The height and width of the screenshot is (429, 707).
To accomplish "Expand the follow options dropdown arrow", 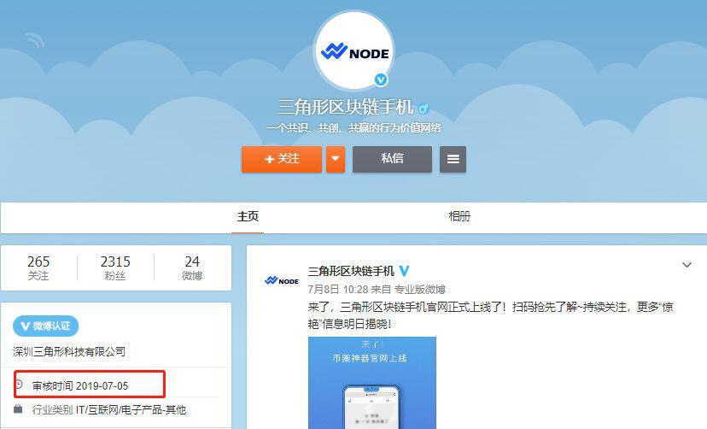I will [335, 159].
